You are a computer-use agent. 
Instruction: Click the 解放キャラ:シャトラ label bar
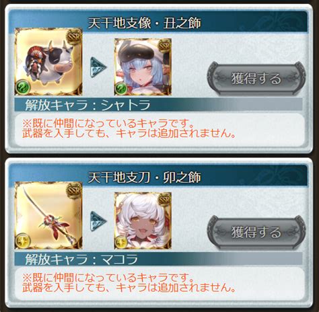point(158,105)
